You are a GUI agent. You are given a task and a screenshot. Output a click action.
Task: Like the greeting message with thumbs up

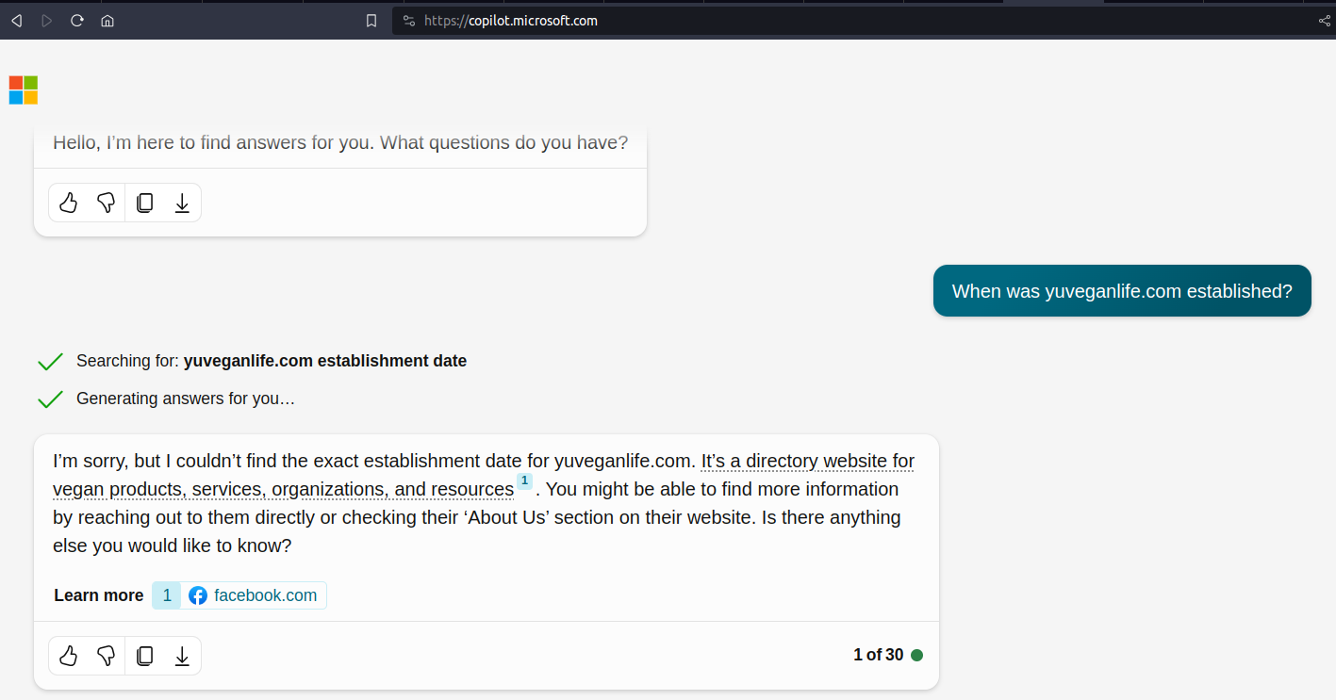[69, 203]
